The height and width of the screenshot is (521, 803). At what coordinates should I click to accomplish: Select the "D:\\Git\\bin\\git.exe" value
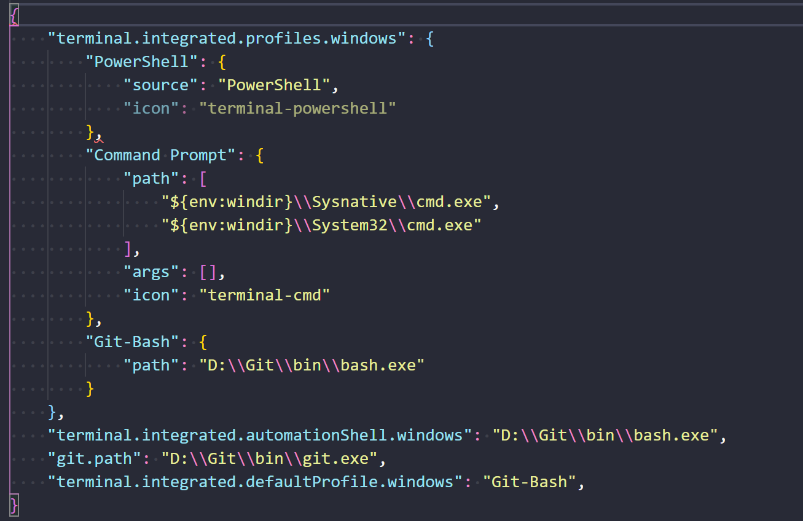[269, 458]
